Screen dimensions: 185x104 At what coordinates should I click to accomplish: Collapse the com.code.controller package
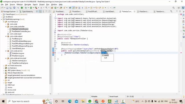6,27
